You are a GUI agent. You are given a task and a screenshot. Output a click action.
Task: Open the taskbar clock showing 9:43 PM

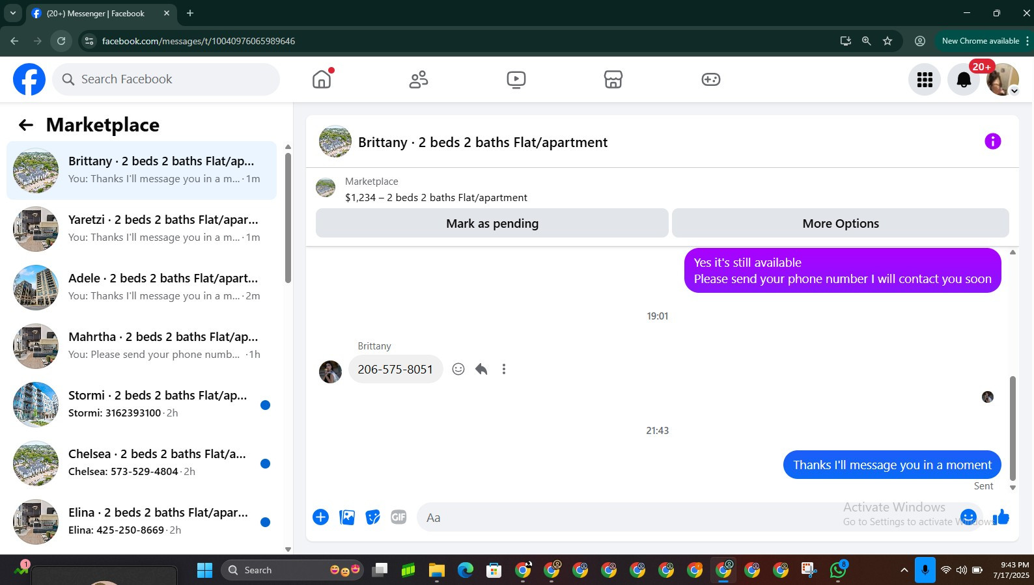point(1011,570)
